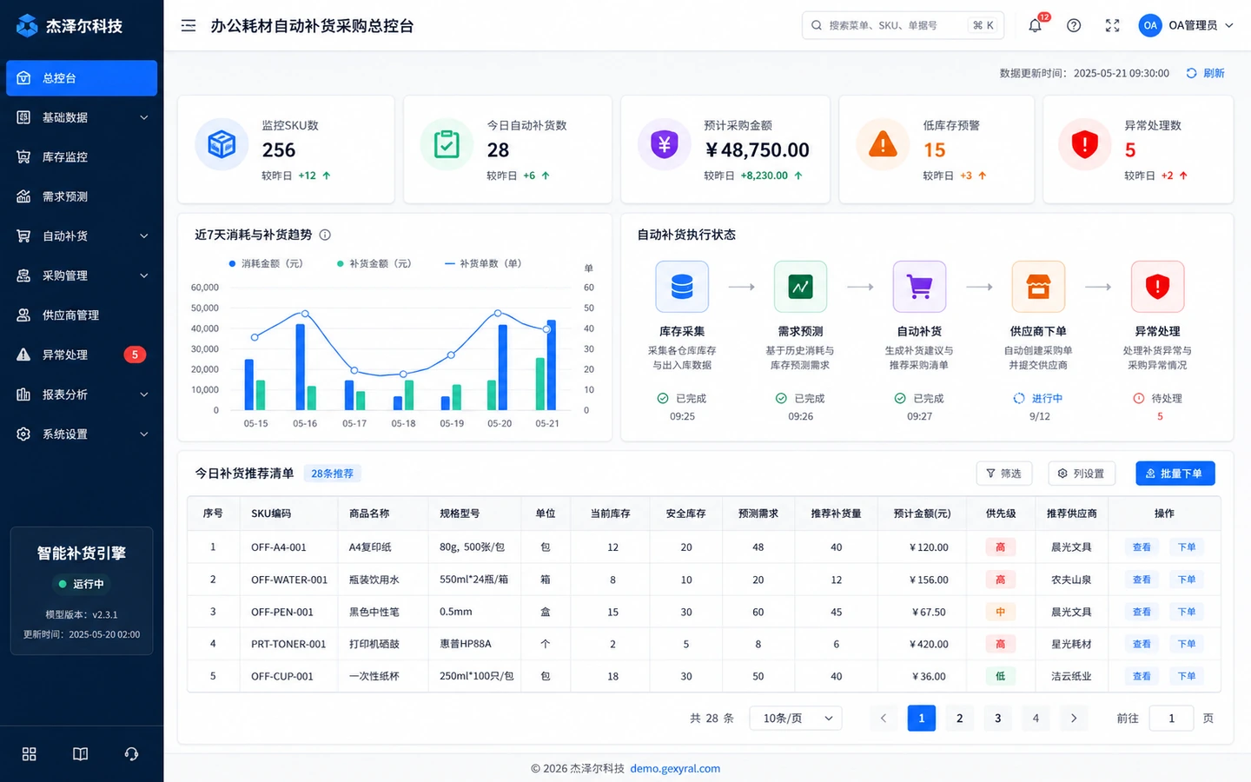Collapse the sidebar with the hamburger icon
Screen dimensions: 1251x782
tap(189, 26)
